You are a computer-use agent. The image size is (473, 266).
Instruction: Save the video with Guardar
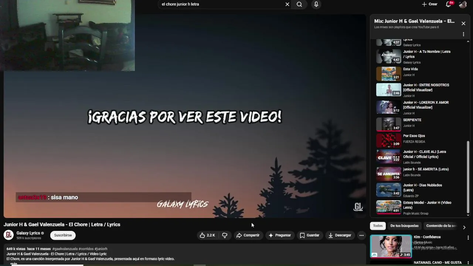(310, 235)
